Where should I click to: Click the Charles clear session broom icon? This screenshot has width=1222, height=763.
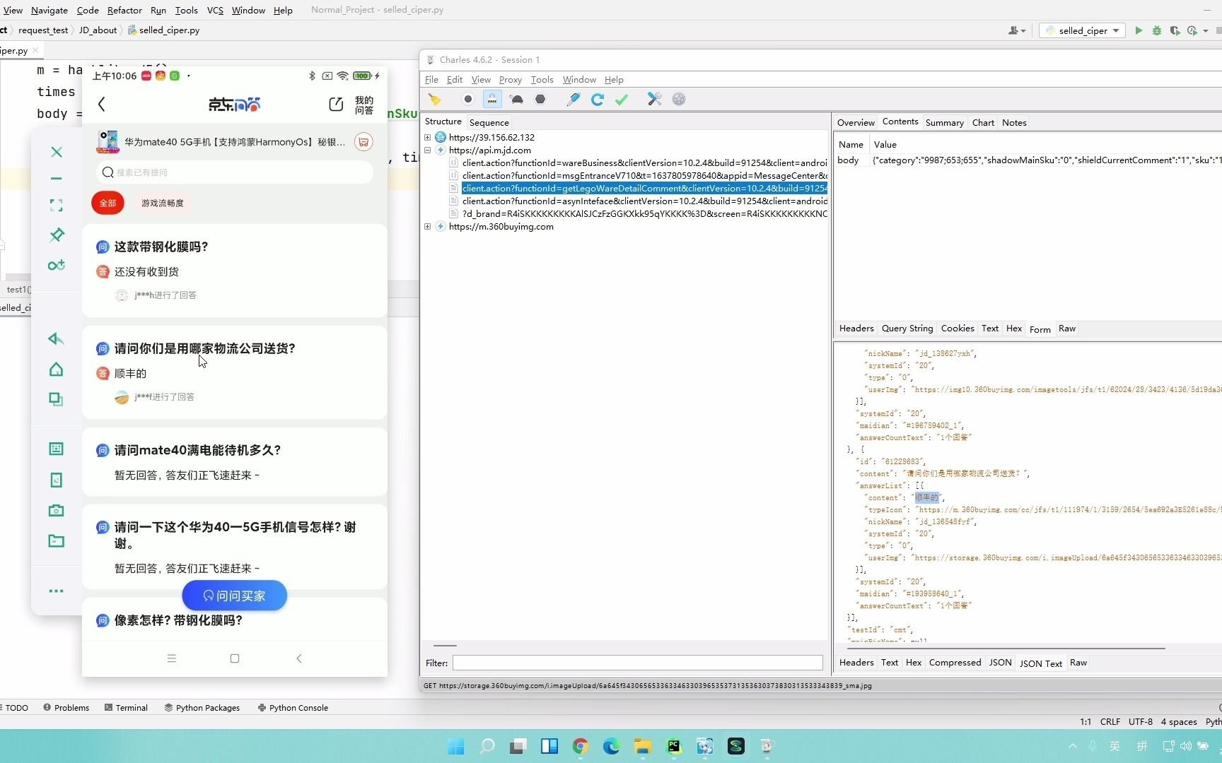pyautogui.click(x=435, y=100)
